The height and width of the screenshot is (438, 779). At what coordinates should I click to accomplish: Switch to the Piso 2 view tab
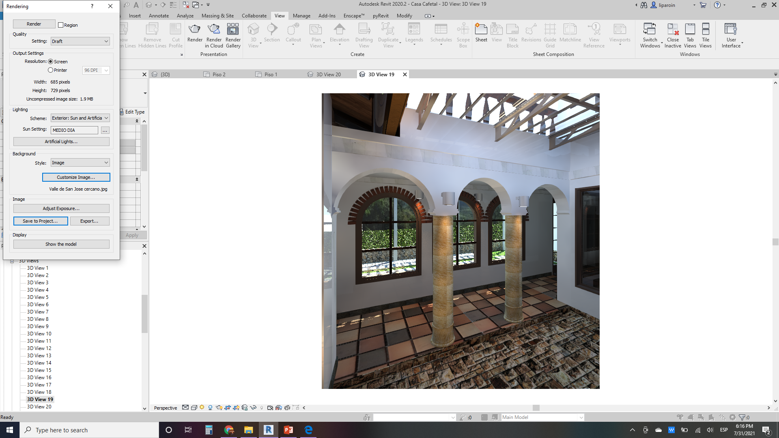(x=219, y=75)
